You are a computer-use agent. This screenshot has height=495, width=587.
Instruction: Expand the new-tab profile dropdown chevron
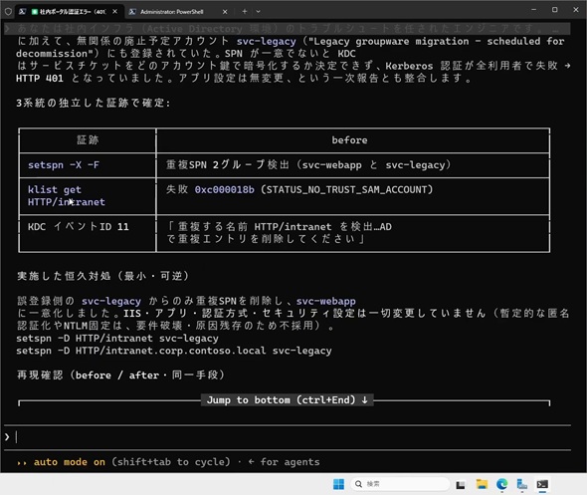click(x=259, y=12)
